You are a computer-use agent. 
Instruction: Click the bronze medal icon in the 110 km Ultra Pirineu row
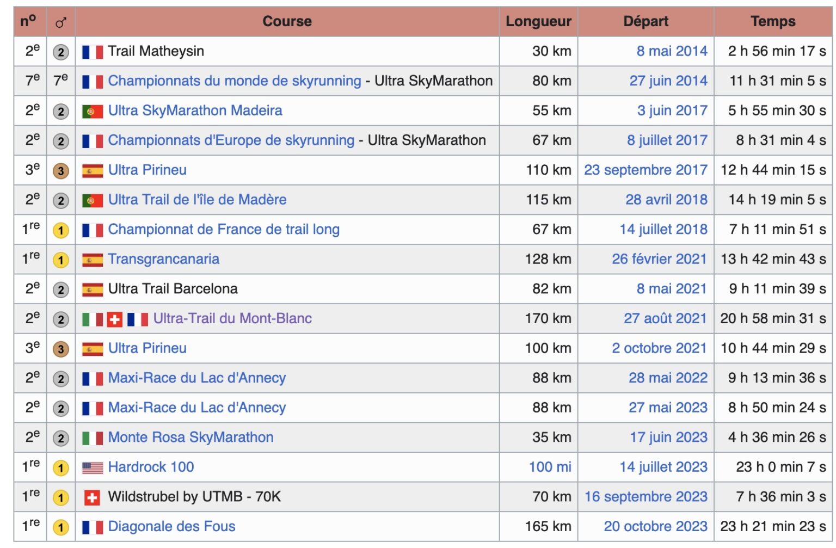pos(61,171)
